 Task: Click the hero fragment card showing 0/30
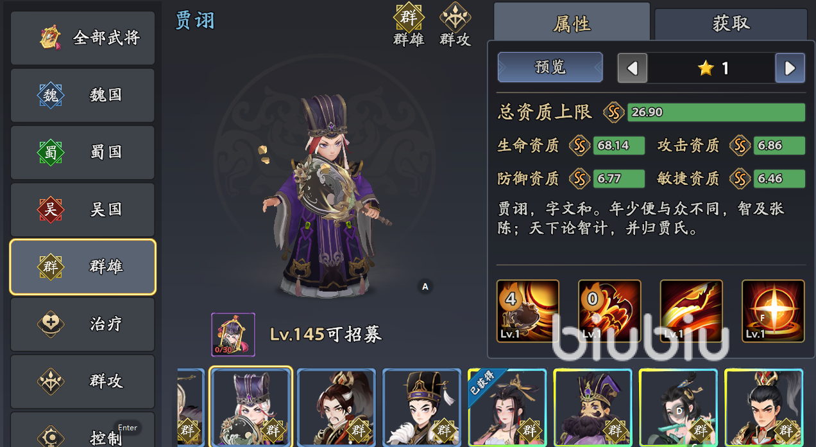[233, 335]
